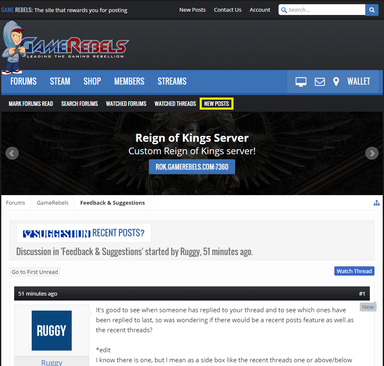
Task: Open the Forums main tab
Action: point(23,81)
